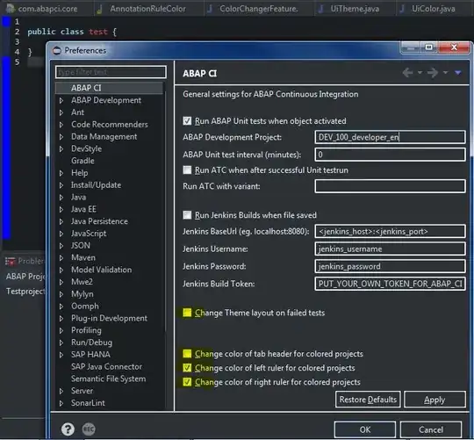
Task: Expand the Plug-in Development node
Action: [61, 318]
